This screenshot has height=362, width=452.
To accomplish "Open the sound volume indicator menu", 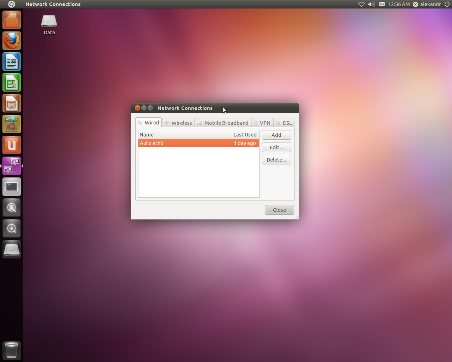I will click(371, 4).
